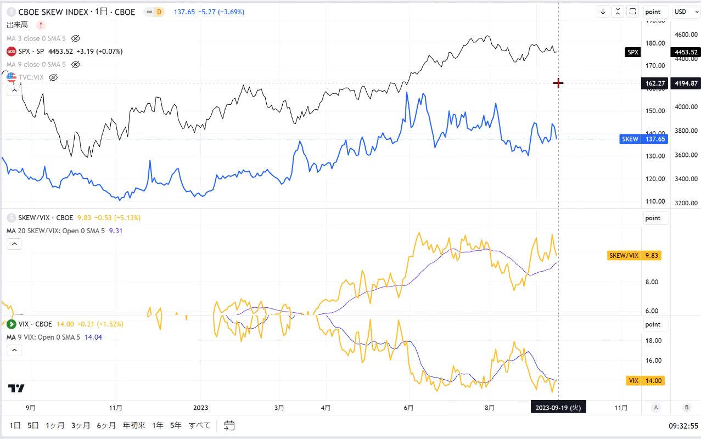Select the 6ヶ月 time range
This screenshot has width=701, height=439.
point(106,425)
